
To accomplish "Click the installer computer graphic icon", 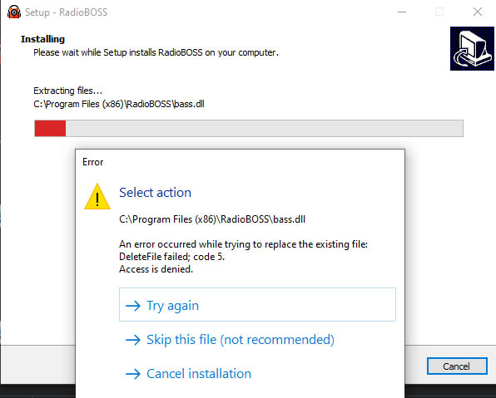I will [x=472, y=49].
